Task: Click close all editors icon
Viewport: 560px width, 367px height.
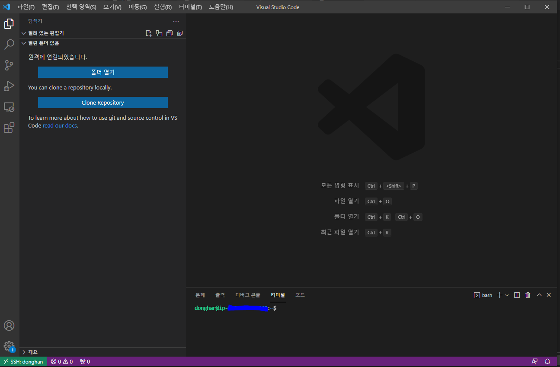Action: pyautogui.click(x=180, y=33)
